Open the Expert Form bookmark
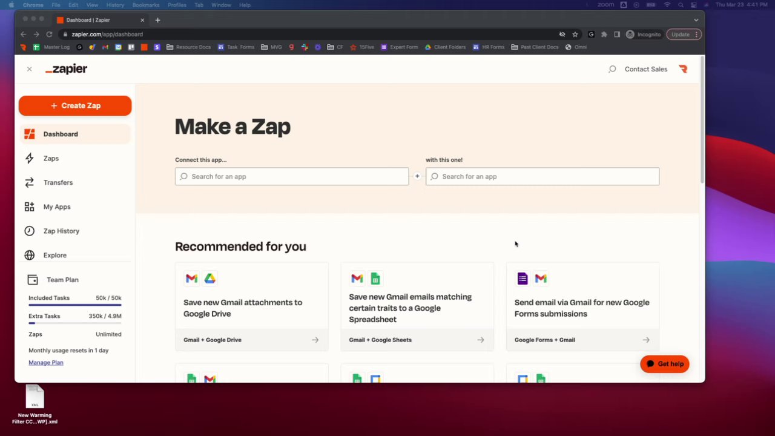Screen dimensions: 775x436 coord(399,47)
